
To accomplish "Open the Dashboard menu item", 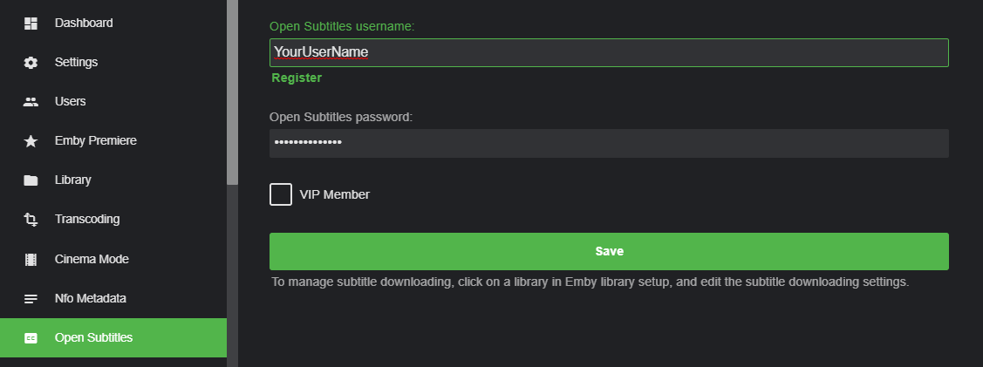I will tap(84, 23).
